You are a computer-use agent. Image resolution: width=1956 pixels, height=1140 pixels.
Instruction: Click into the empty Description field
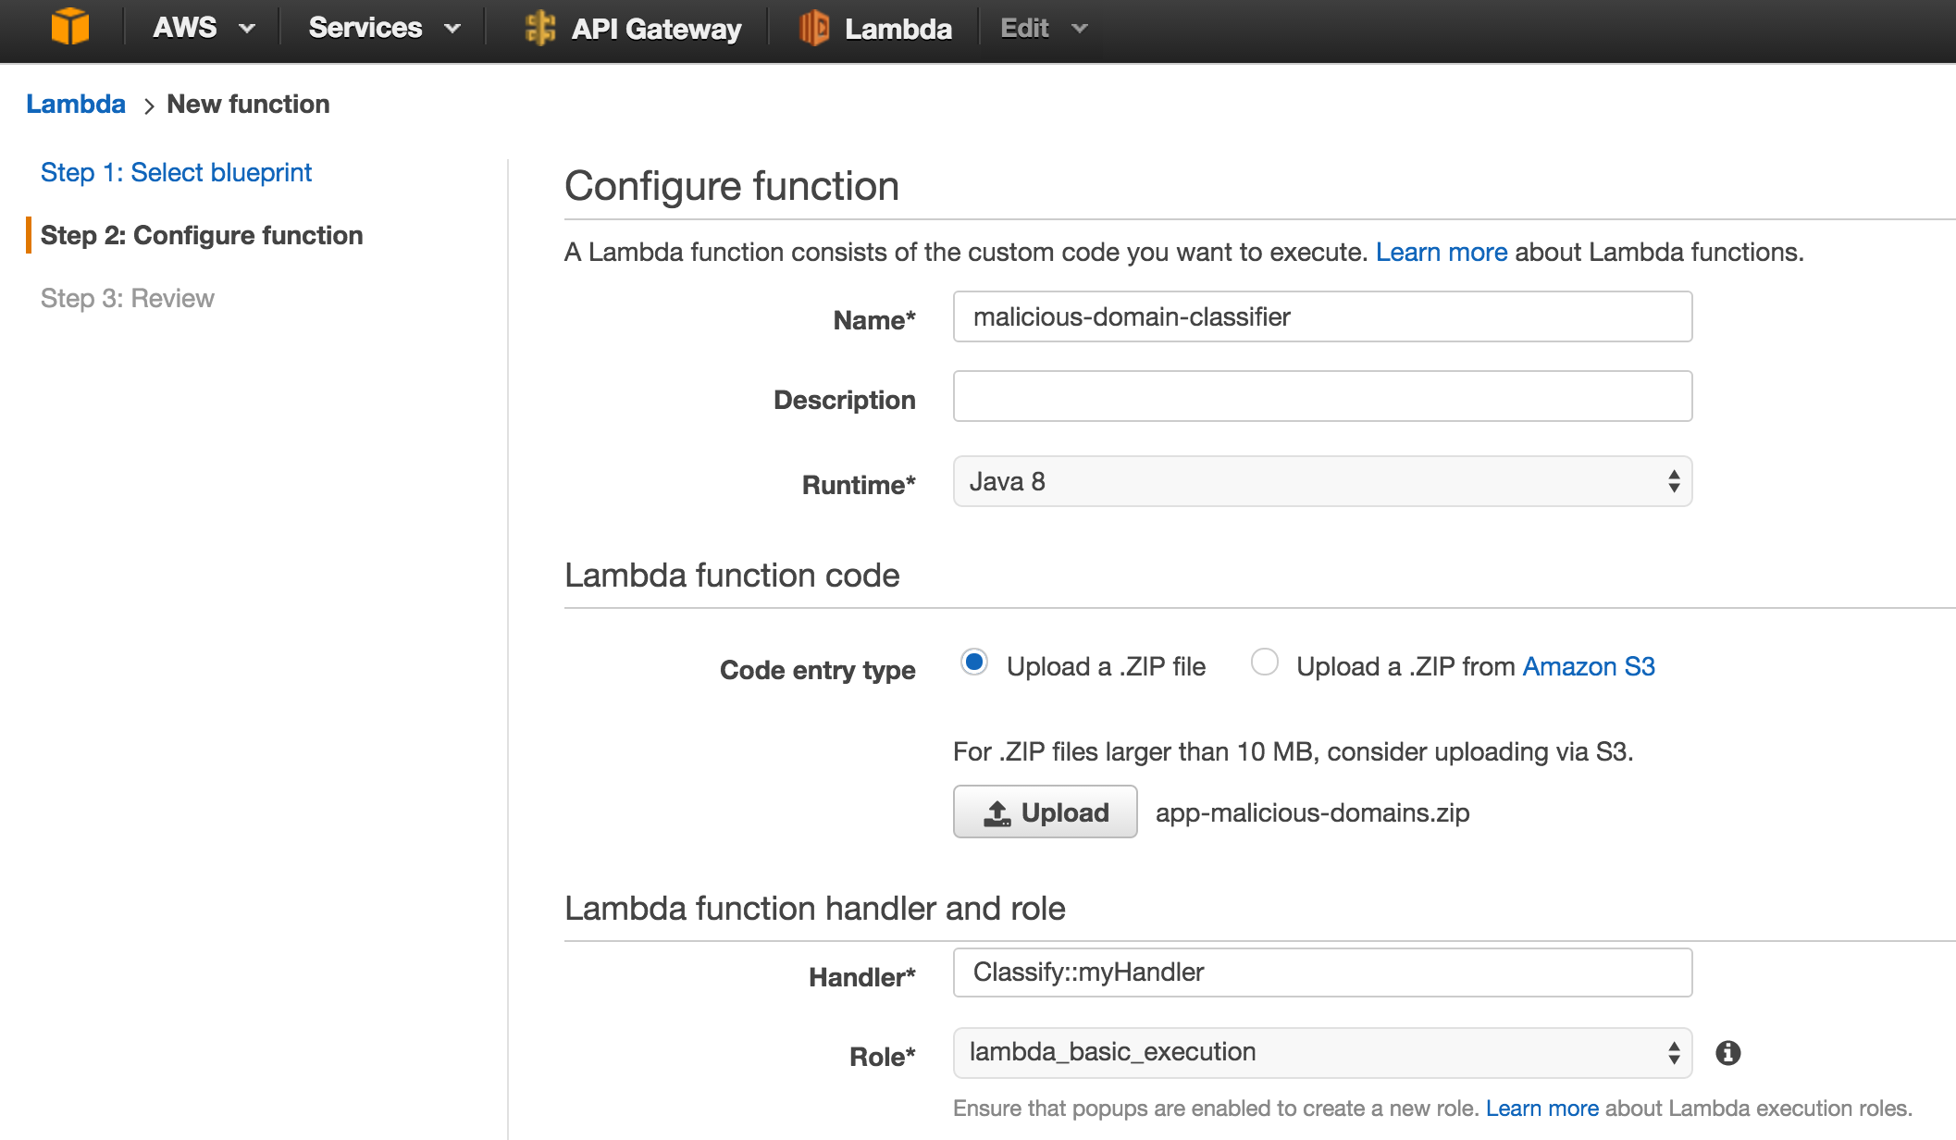(x=1321, y=396)
